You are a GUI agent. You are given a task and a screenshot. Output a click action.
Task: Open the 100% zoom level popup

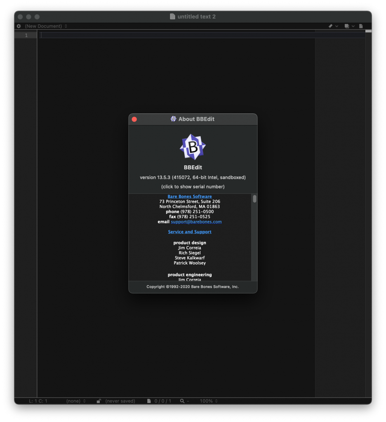point(209,401)
